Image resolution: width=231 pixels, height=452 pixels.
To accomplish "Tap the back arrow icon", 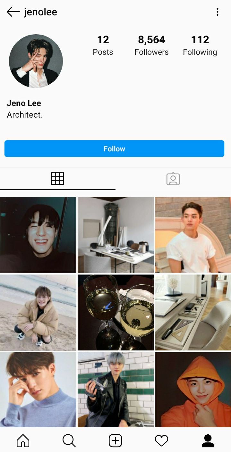I will pos(13,12).
